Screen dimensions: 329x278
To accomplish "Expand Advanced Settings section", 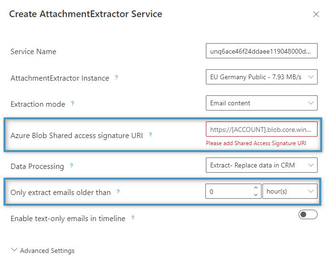I will click(x=43, y=250).
